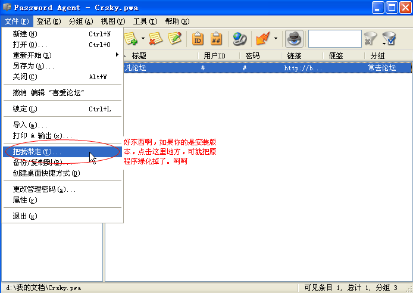Sort by the 标题 column header
The width and height of the screenshot is (413, 293).
click(x=161, y=55)
